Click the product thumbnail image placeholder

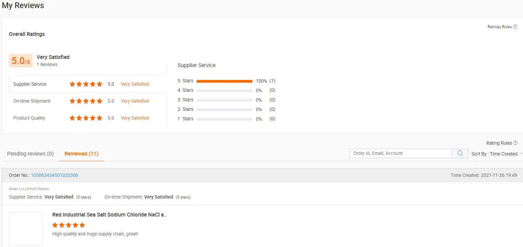[26, 229]
